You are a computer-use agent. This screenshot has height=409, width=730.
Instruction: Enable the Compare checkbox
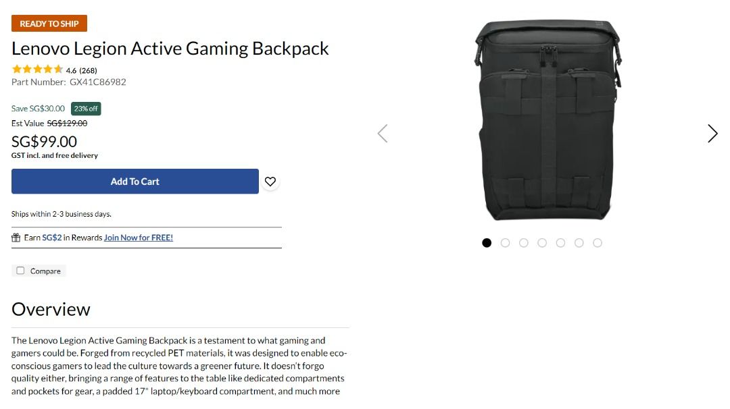point(20,271)
